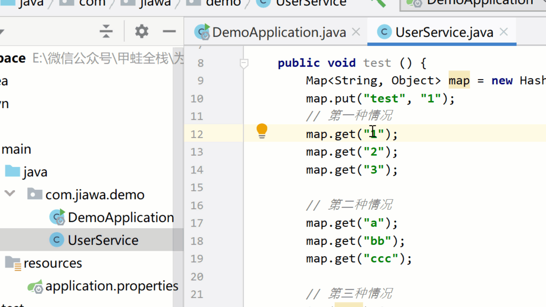Click the UserService class icon in project tree
This screenshot has height=307, width=546.
pyautogui.click(x=57, y=240)
